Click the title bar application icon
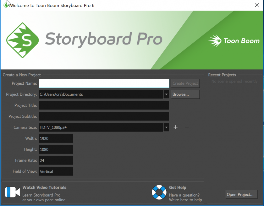This screenshot has width=264, height=206. click(6, 5)
